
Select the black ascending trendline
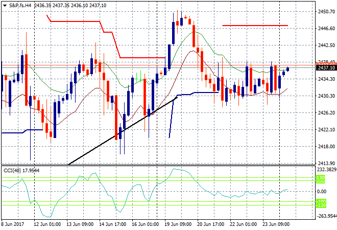(123, 131)
